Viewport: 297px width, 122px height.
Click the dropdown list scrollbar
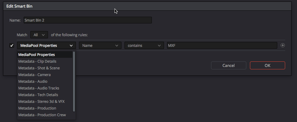click(74, 82)
